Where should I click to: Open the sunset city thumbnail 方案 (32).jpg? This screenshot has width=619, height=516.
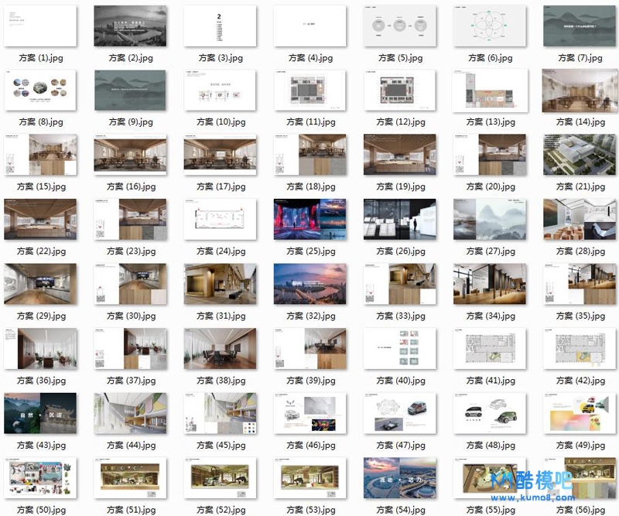click(309, 284)
